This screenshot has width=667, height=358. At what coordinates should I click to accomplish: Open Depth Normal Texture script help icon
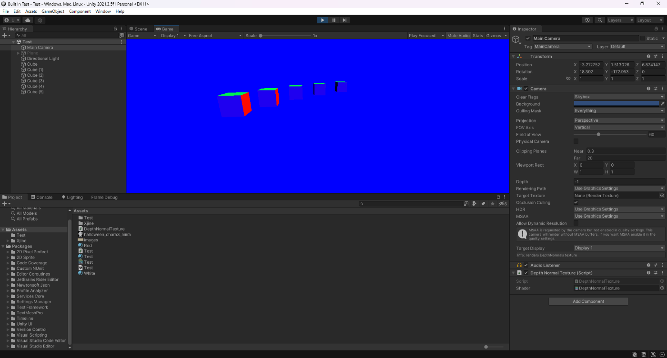click(649, 273)
